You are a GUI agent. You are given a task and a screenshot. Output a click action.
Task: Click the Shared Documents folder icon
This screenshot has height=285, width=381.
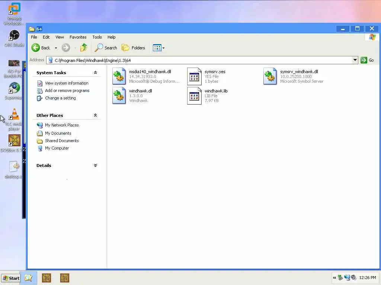point(39,141)
